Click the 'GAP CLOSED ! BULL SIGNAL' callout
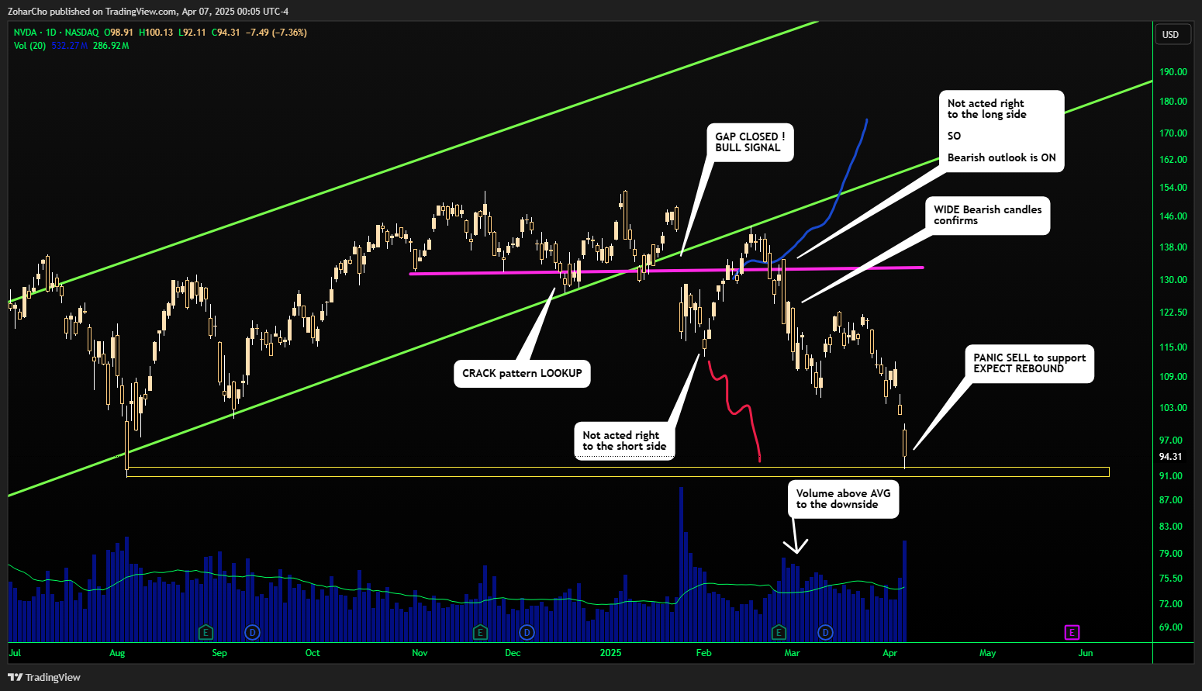Screen dimensions: 1202x691 pos(750,142)
